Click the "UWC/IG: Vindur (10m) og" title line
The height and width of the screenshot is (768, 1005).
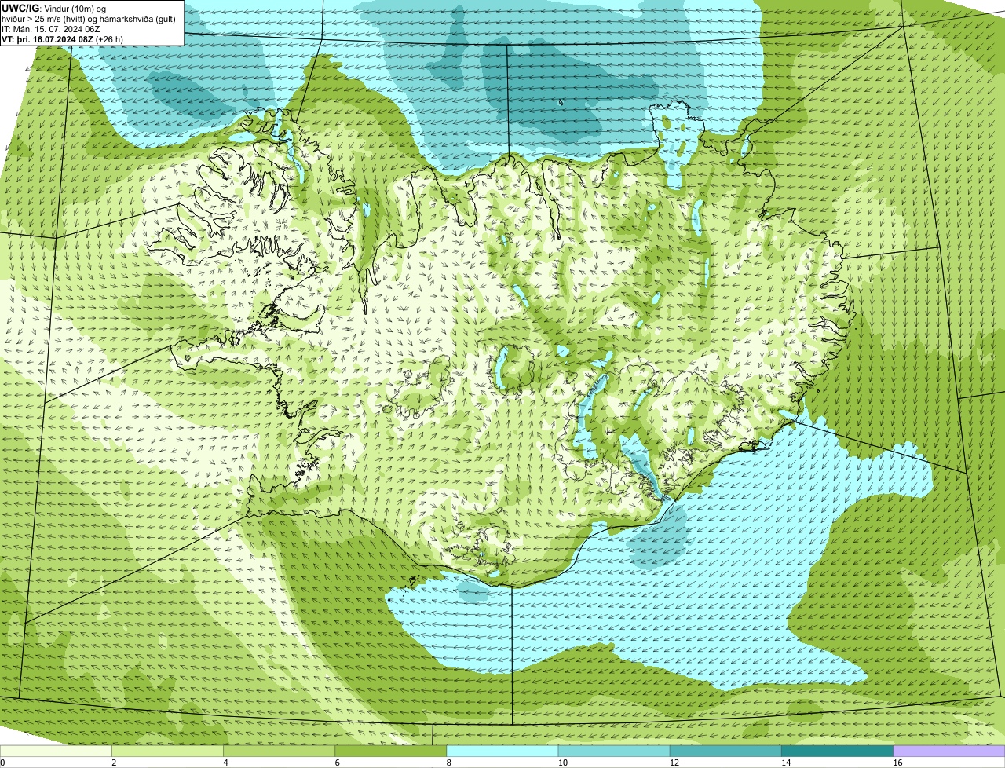[54, 8]
